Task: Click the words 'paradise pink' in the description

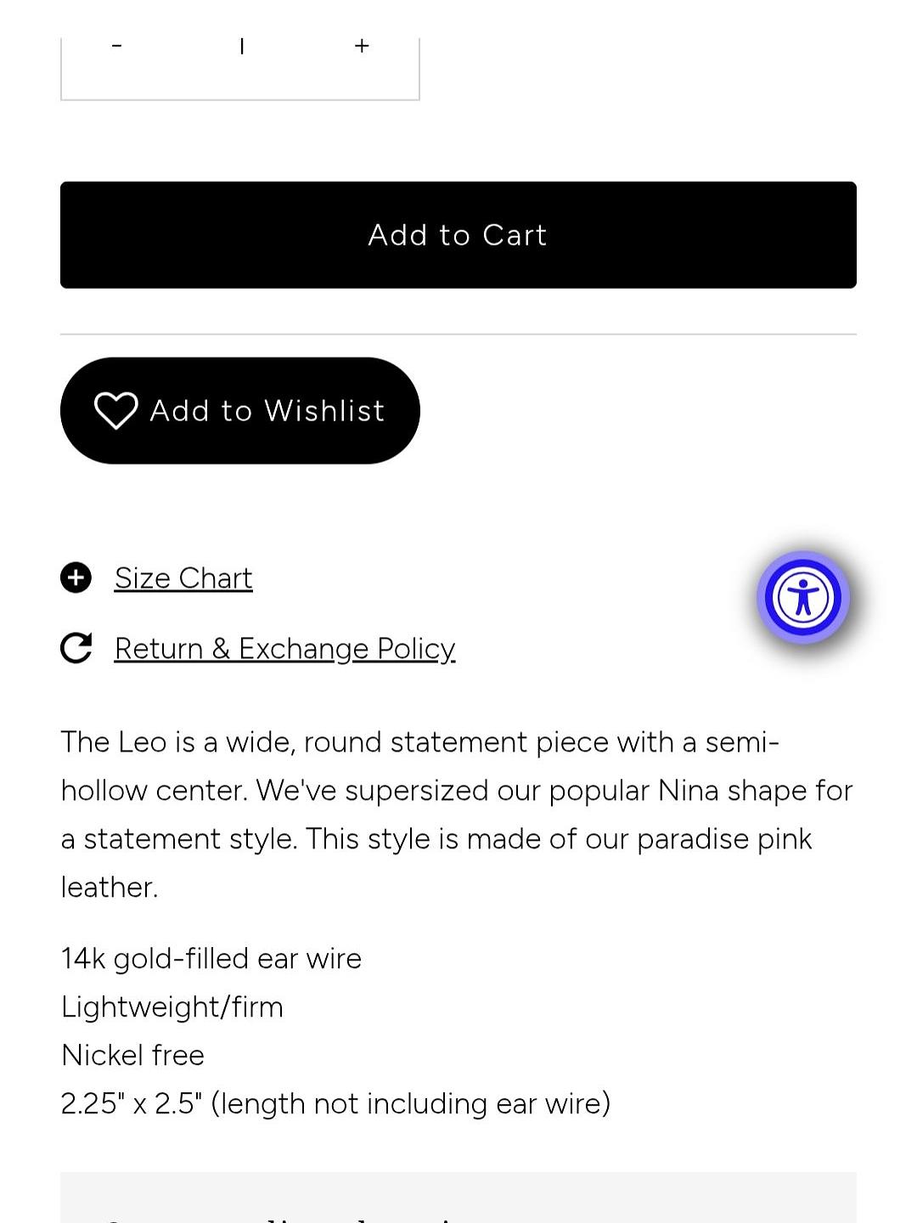Action: pos(724,839)
